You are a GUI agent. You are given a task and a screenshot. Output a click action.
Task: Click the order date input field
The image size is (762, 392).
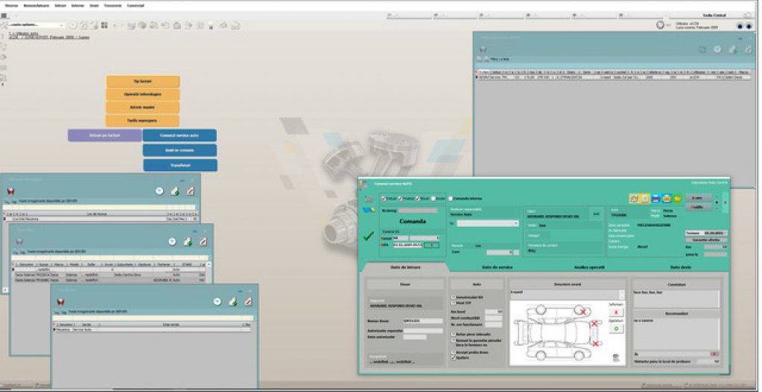pos(407,245)
